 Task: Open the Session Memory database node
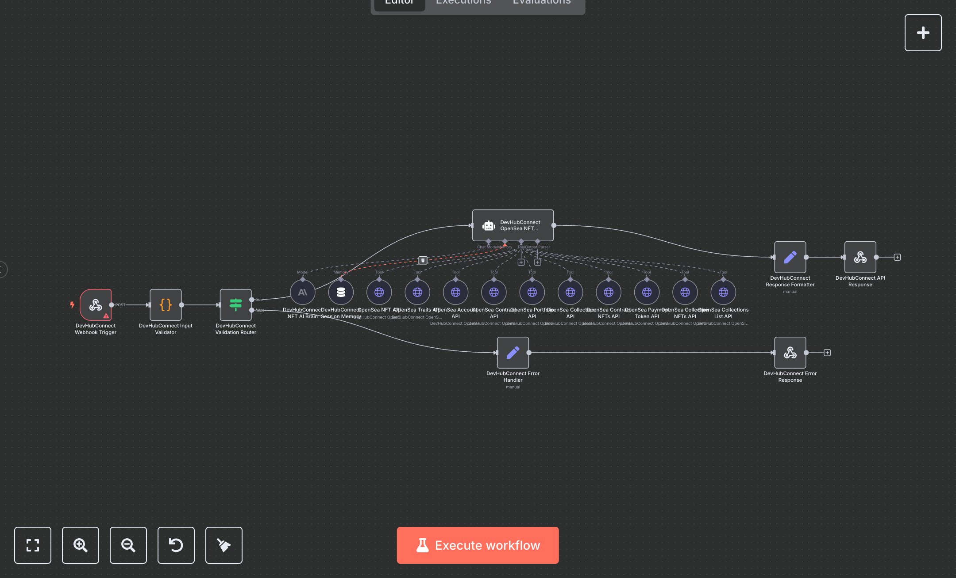click(x=341, y=292)
